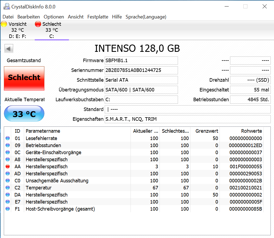Screen dimensions: 274x238
Task: Click the Aktueller column header
Action: [145, 131]
